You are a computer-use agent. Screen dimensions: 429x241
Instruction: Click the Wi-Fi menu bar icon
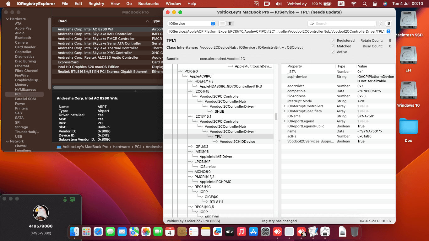[x=354, y=4]
